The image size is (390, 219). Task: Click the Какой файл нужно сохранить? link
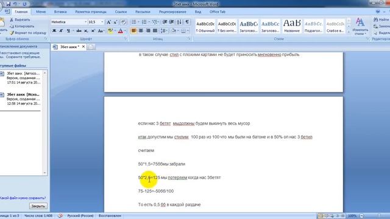(x=23, y=198)
